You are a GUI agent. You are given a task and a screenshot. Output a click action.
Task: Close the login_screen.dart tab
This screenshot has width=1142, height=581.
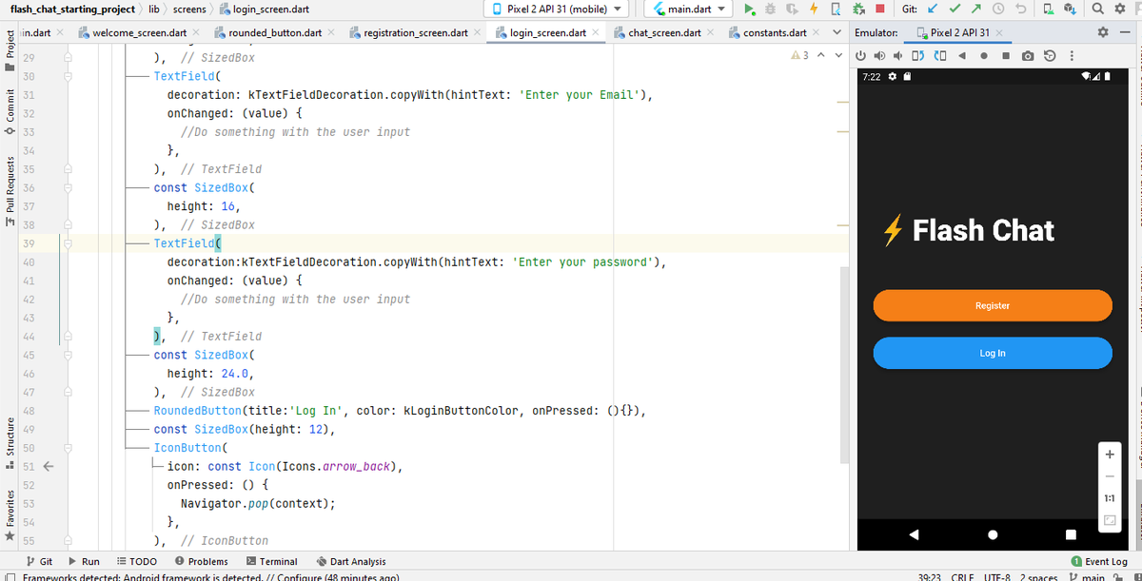tap(597, 32)
